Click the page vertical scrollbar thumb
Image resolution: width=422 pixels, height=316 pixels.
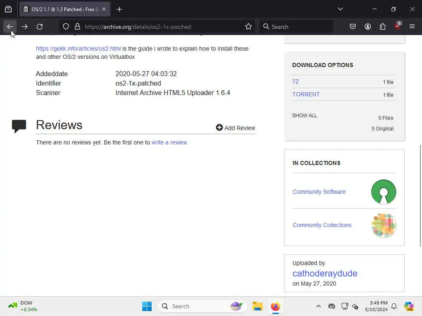pyautogui.click(x=420, y=195)
